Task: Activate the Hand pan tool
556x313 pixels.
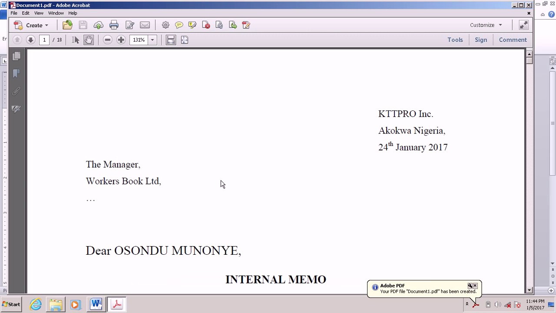Action: (89, 40)
